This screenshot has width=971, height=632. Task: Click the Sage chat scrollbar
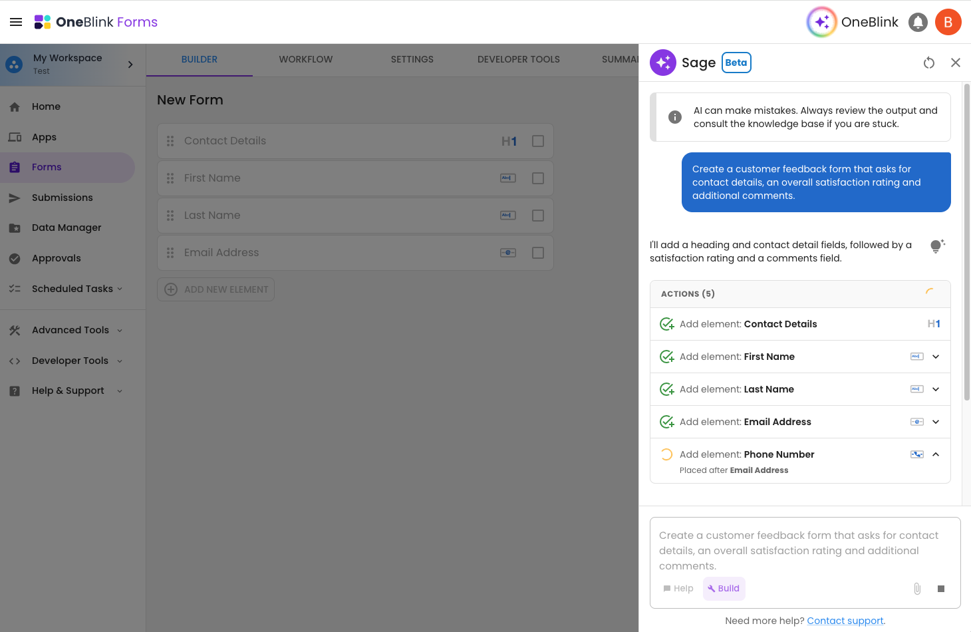click(x=967, y=243)
